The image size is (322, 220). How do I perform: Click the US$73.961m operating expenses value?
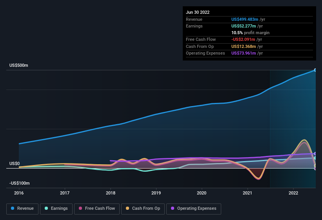[x=244, y=53]
